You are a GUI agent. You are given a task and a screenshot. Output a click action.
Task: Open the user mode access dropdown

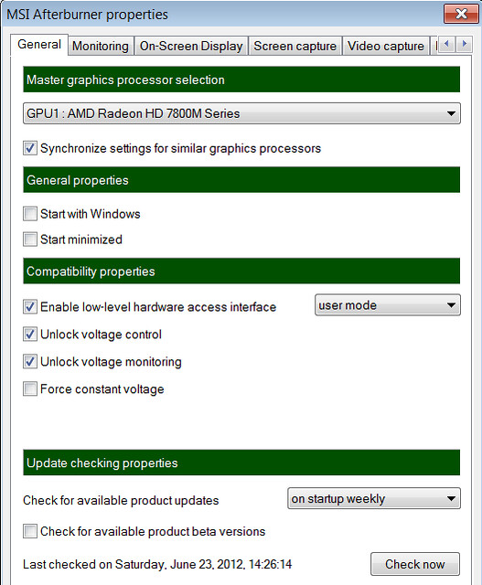pyautogui.click(x=388, y=305)
